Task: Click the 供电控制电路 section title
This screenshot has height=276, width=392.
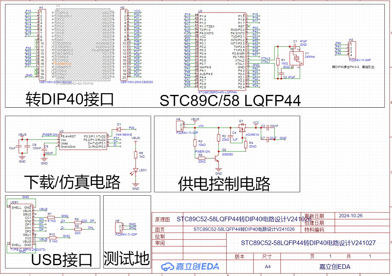Action: pyautogui.click(x=224, y=184)
